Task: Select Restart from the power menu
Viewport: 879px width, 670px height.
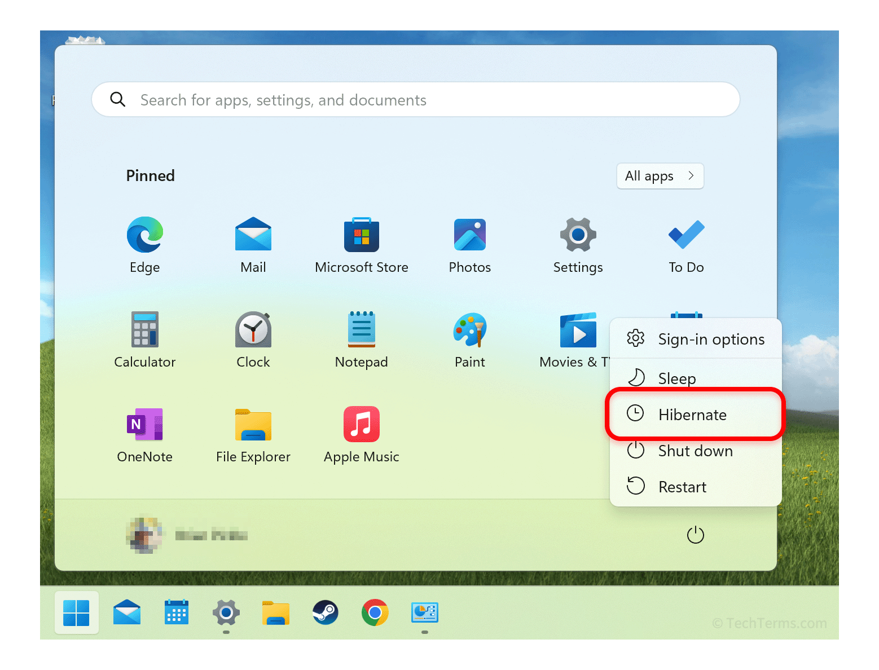Action: click(696, 487)
